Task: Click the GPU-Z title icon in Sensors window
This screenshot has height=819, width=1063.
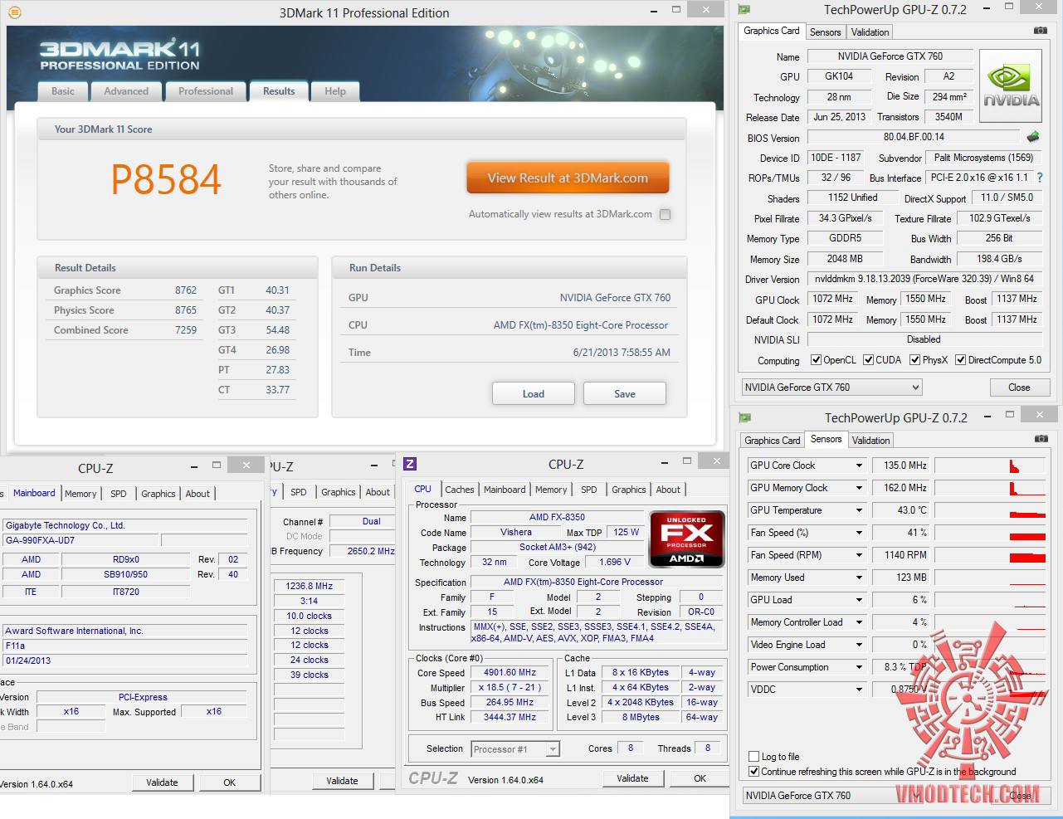Action: (744, 417)
